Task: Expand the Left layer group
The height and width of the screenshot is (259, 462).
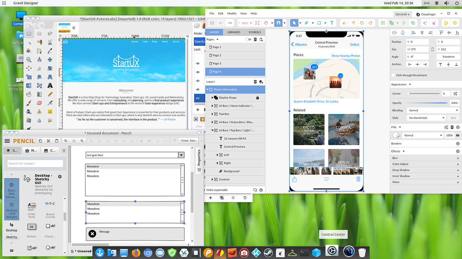Action: click(218, 155)
